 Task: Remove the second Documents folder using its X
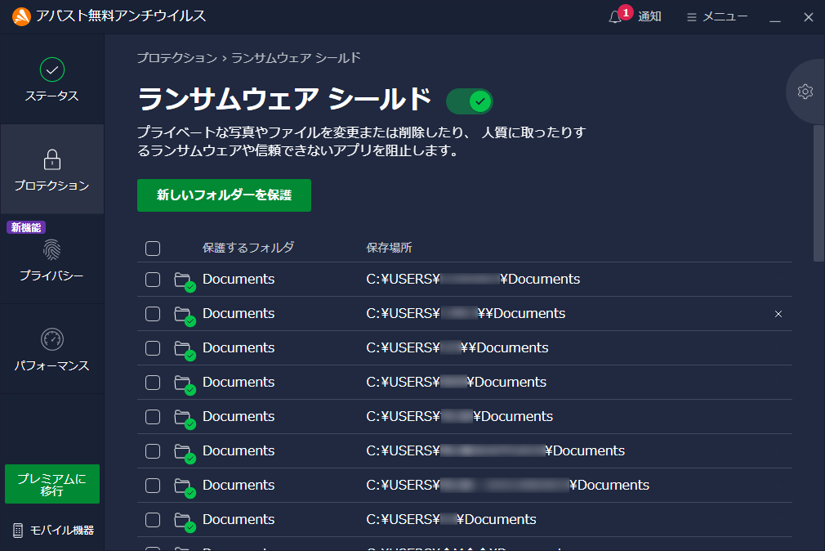(778, 314)
